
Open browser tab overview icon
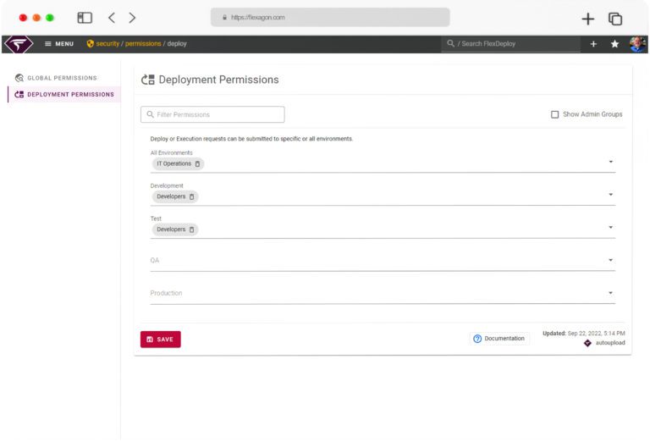click(x=615, y=19)
